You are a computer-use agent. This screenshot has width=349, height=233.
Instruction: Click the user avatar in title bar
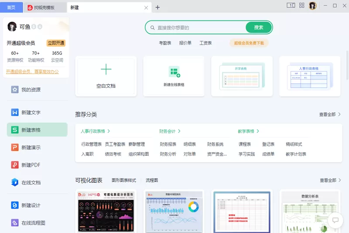pos(312,6)
